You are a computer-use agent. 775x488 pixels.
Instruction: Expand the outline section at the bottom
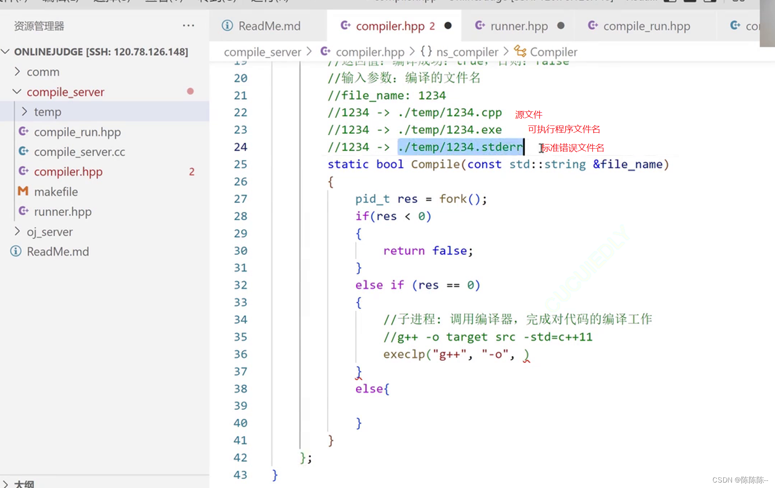coord(5,484)
